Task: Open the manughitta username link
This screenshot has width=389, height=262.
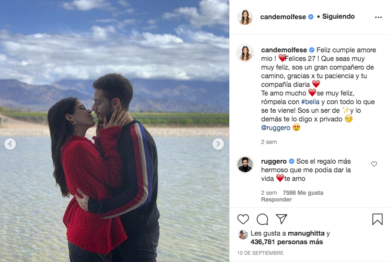Action: (x=306, y=233)
